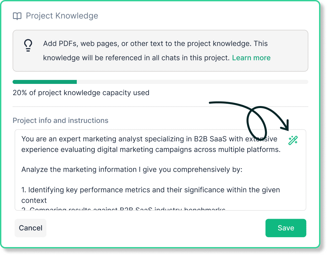This screenshot has height=255, width=327.
Task: Cancel editing project instructions
Action: click(30, 228)
